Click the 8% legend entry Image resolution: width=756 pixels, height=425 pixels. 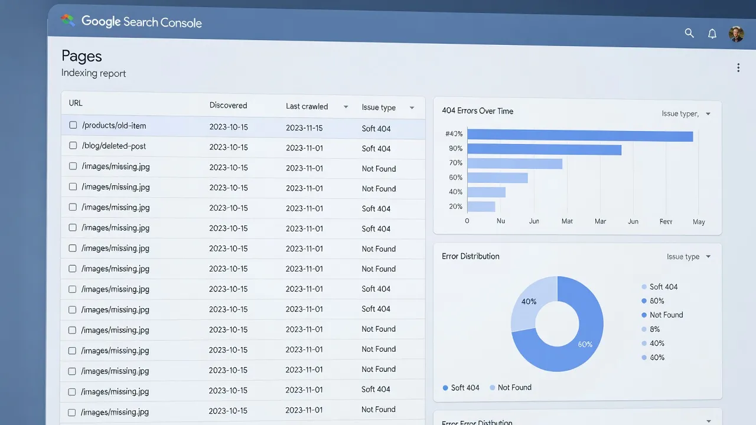point(650,329)
